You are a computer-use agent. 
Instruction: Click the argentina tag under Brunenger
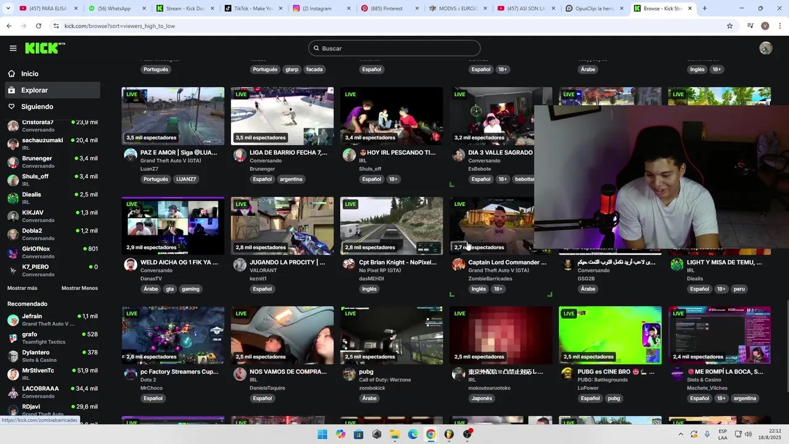pos(291,179)
